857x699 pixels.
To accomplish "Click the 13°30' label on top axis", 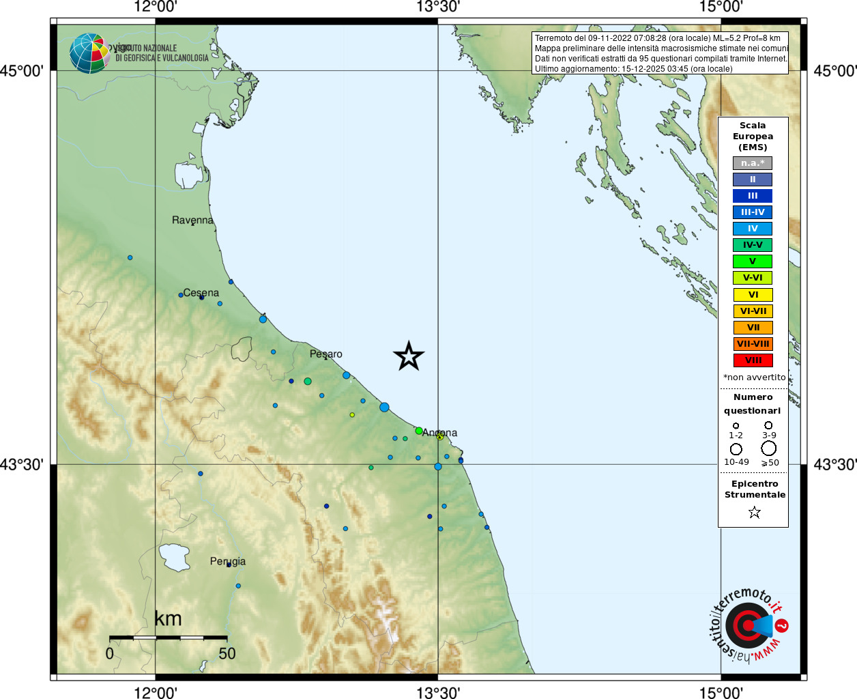I will (x=438, y=7).
